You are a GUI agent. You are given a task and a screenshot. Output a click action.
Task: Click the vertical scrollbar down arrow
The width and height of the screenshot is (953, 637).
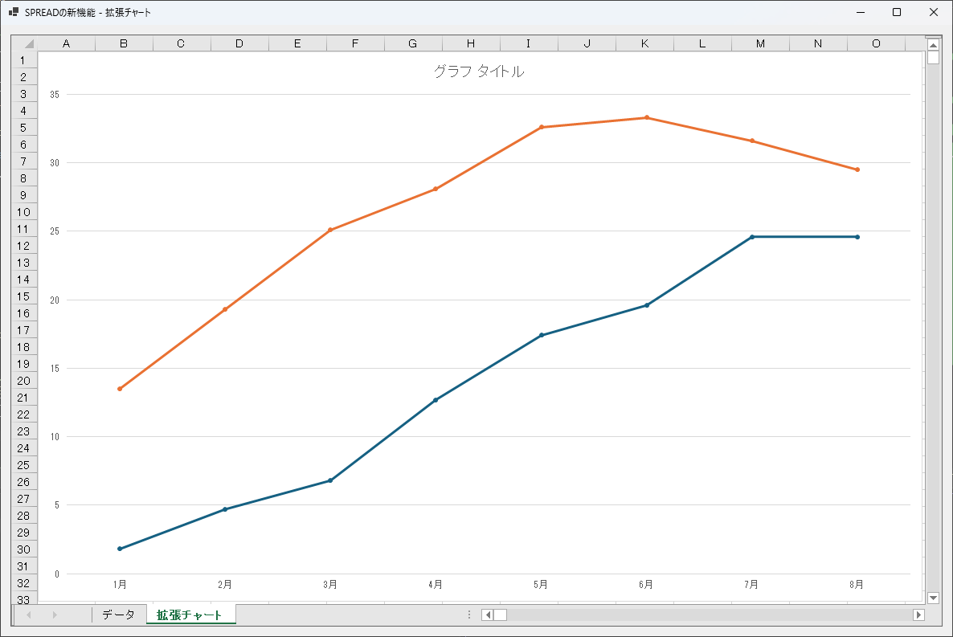click(x=933, y=598)
